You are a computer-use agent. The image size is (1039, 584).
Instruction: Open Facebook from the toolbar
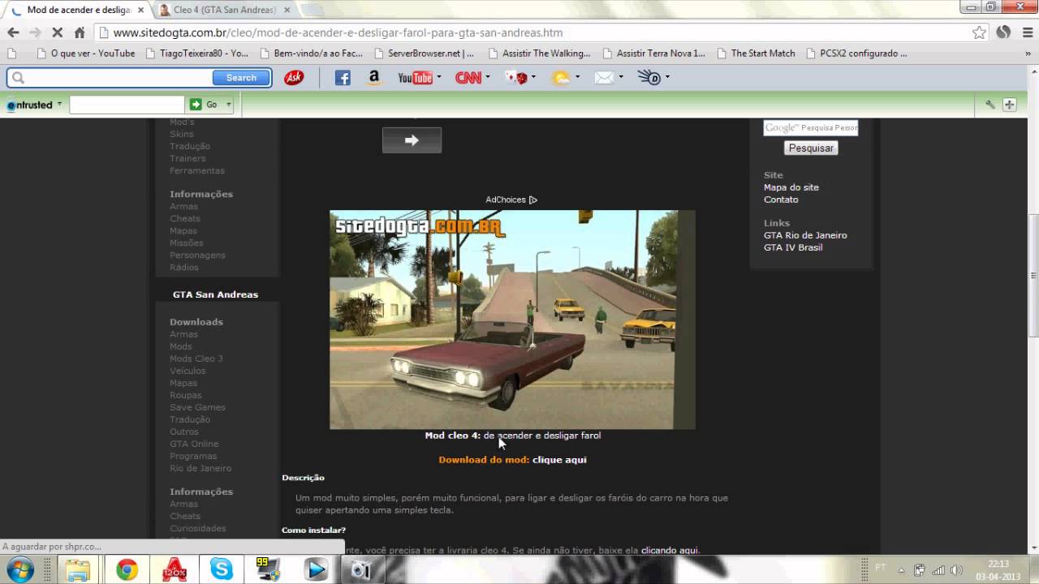point(343,78)
